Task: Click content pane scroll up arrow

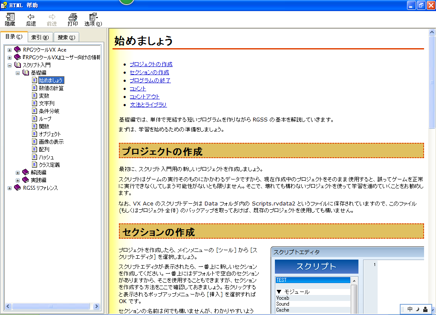Action: pyautogui.click(x=432, y=32)
